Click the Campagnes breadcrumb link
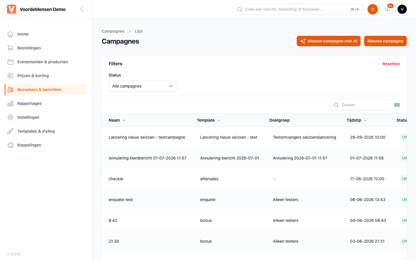 (x=113, y=31)
